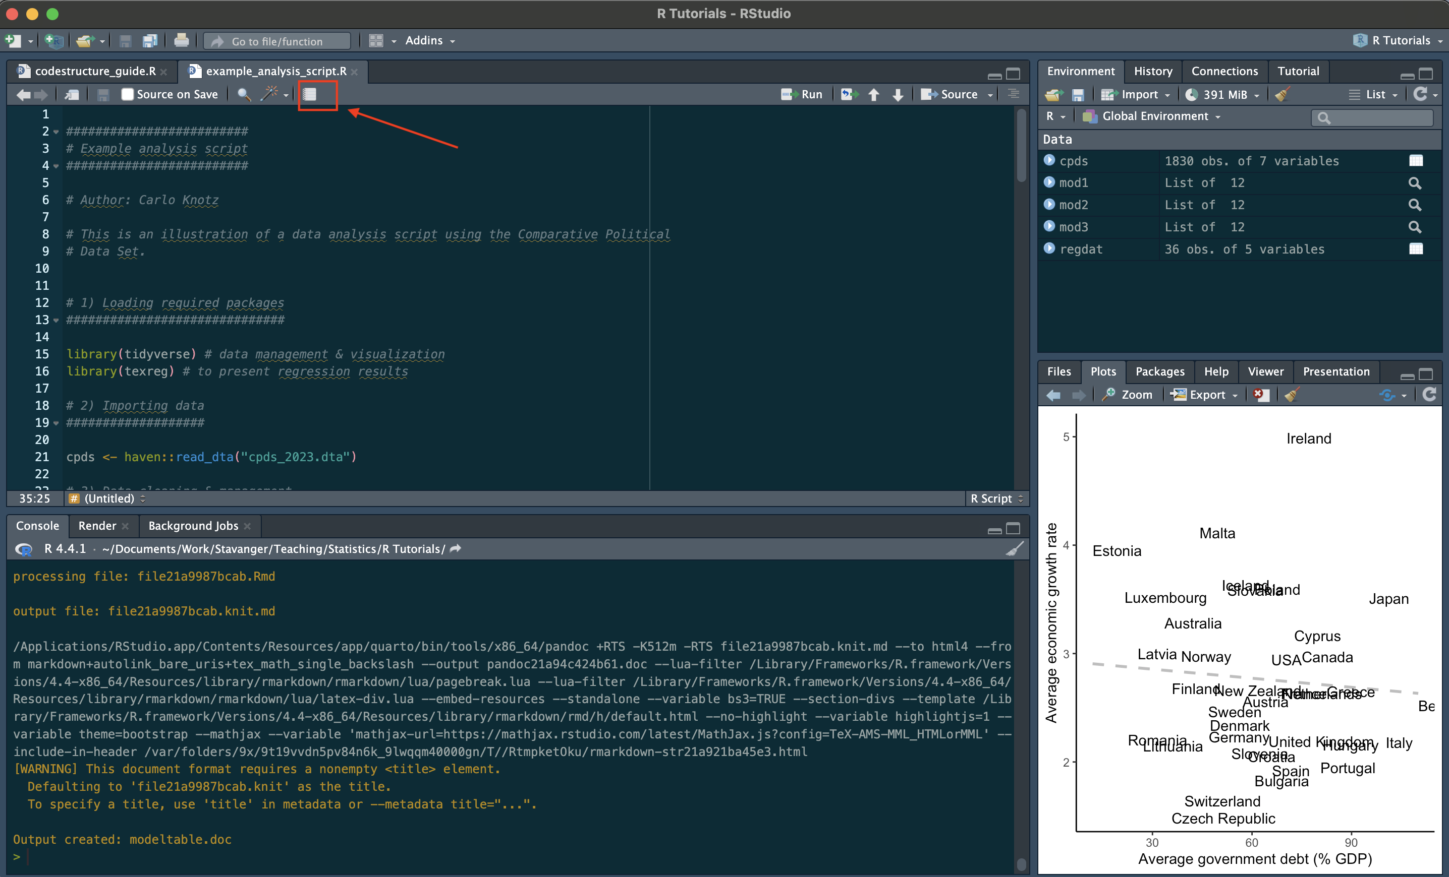The width and height of the screenshot is (1449, 877).
Task: Collapse code section fold arrow at line 13
Action: 57,320
